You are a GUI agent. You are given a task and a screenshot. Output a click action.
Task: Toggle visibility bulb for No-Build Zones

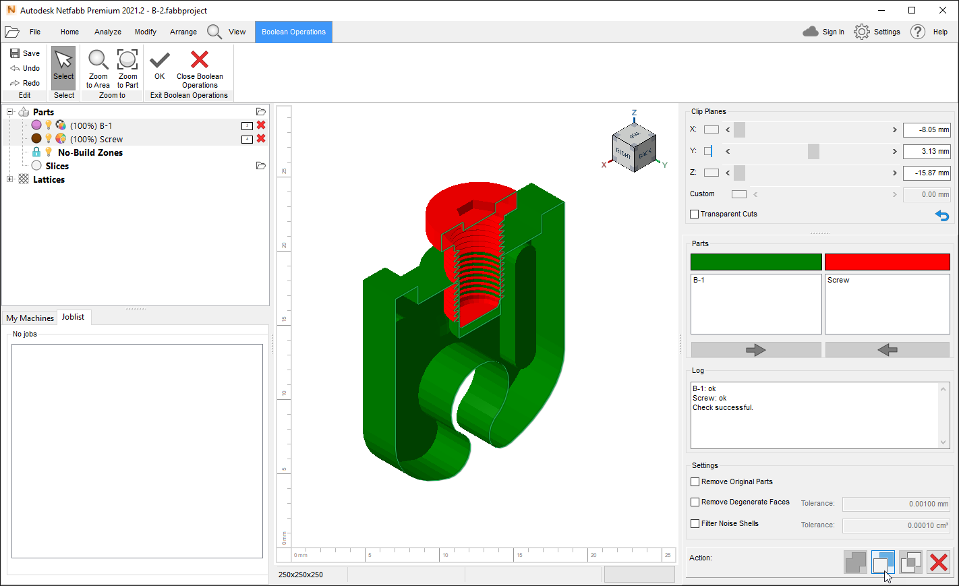coord(49,152)
